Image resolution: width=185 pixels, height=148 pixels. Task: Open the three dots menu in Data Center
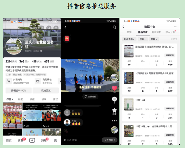click(175, 27)
